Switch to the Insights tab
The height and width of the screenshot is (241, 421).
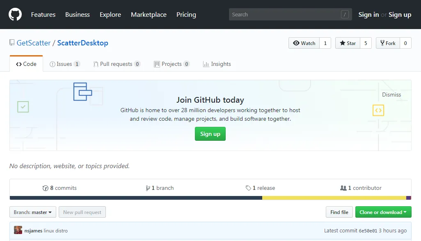click(x=217, y=64)
